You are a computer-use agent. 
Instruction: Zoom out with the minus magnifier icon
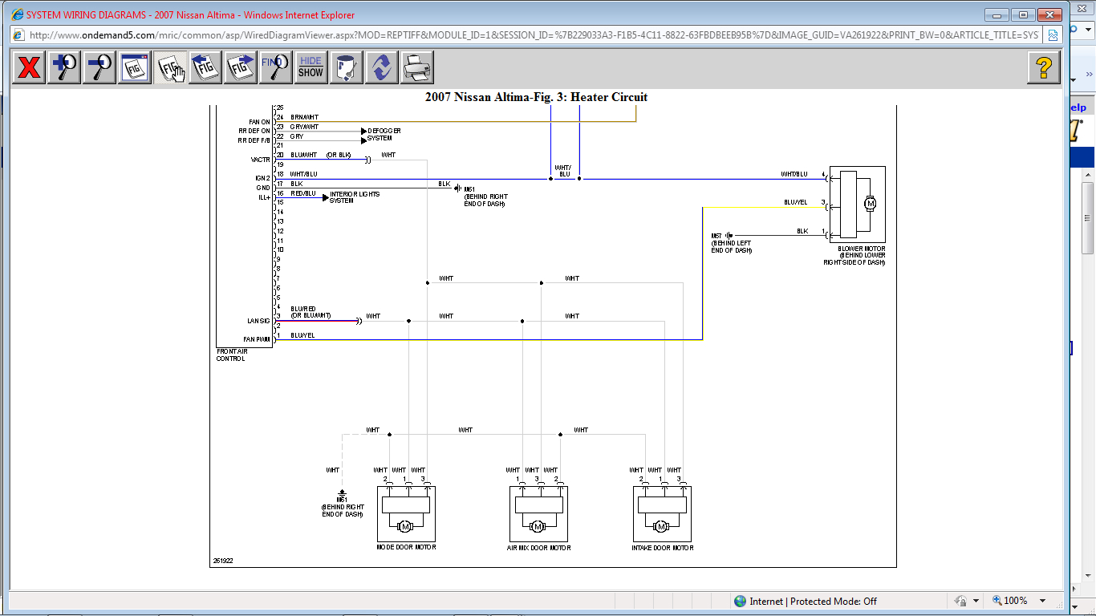pyautogui.click(x=99, y=67)
